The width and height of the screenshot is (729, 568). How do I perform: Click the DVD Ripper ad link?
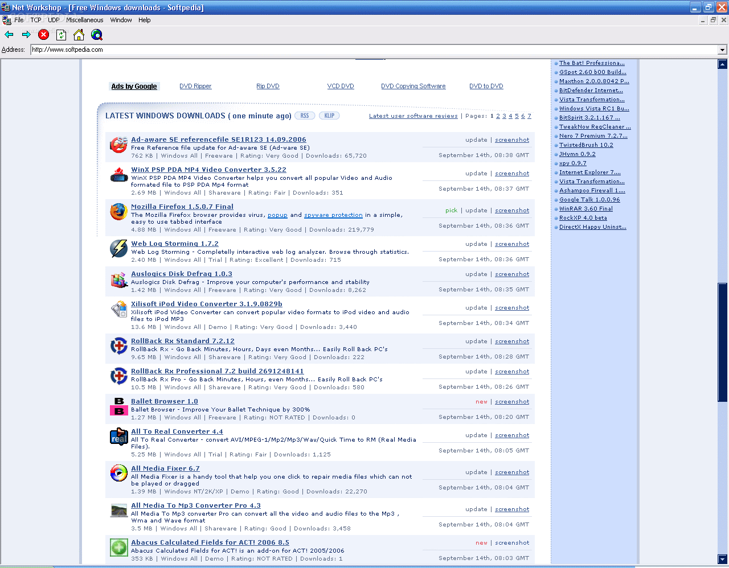[x=195, y=87]
